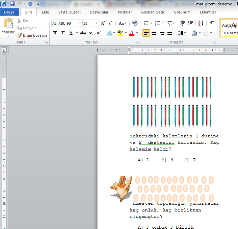238x229 pixels.
Task: Open the Sayfa Düzeni tab
Action: pyautogui.click(x=69, y=12)
